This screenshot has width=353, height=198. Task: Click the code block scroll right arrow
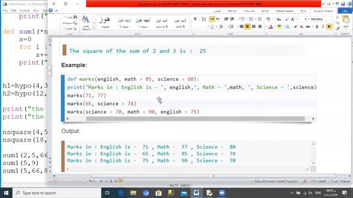tap(313, 119)
